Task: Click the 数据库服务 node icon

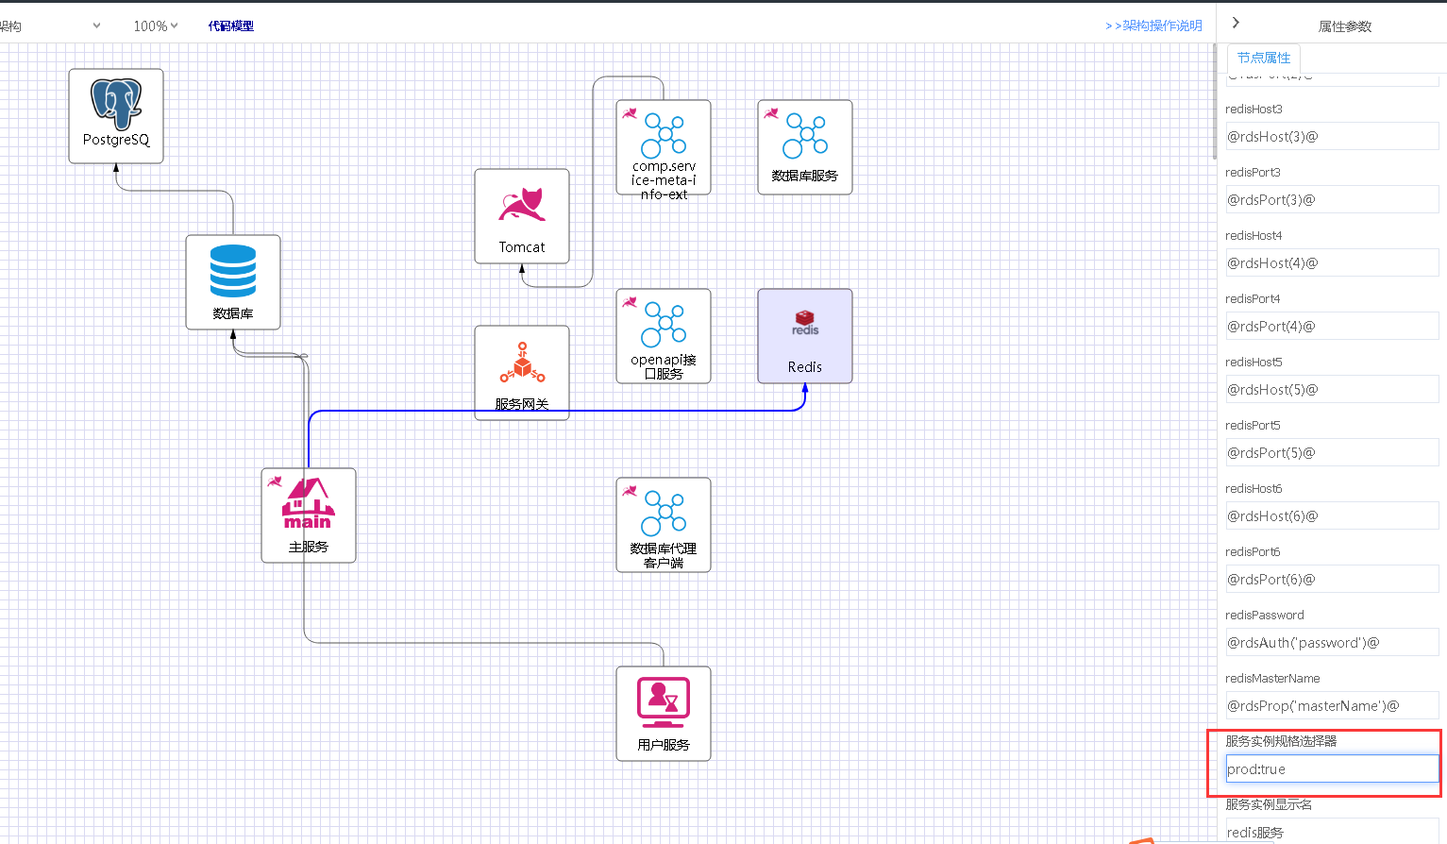Action: pyautogui.click(x=805, y=146)
